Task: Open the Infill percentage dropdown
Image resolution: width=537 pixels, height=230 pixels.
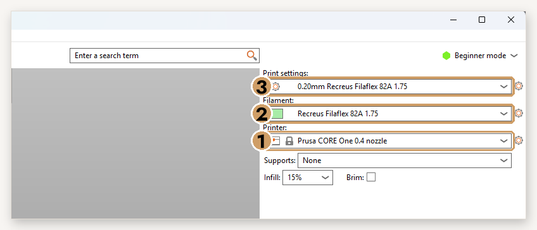Action: coord(308,178)
